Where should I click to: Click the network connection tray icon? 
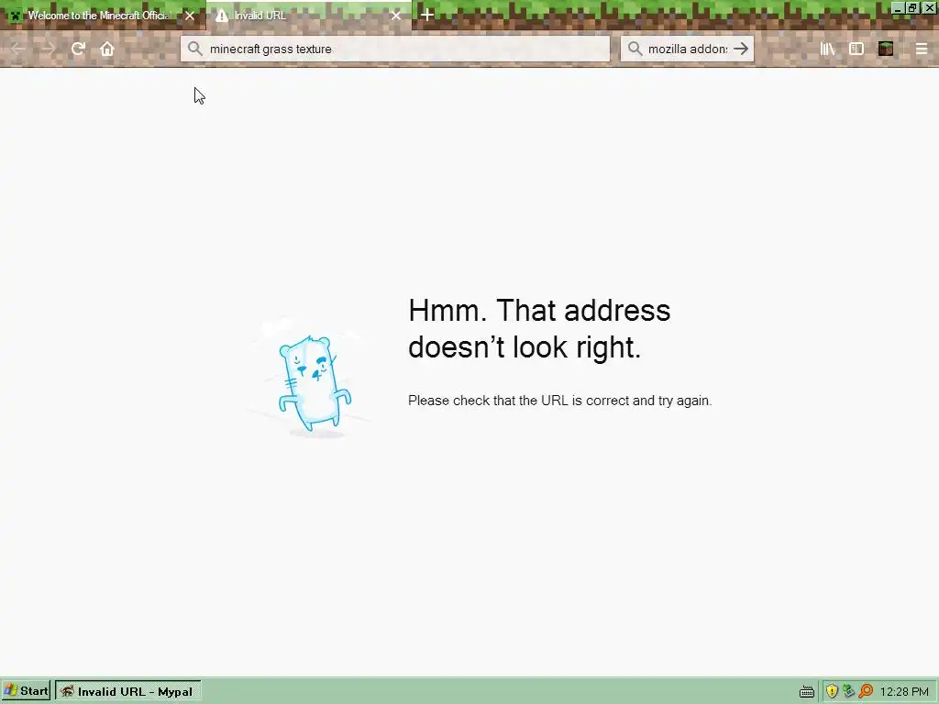coord(848,691)
